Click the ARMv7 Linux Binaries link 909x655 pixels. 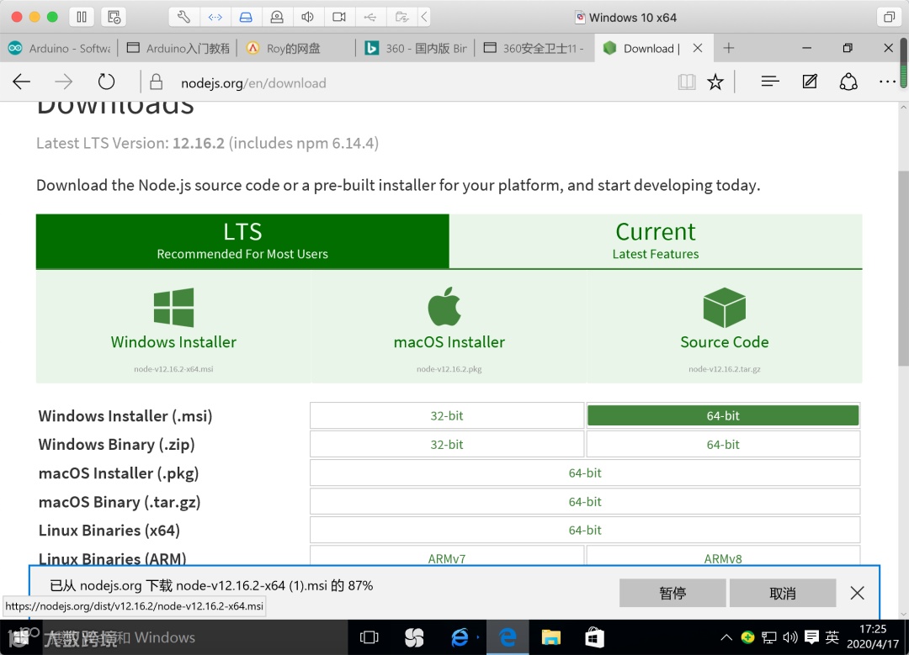(446, 557)
